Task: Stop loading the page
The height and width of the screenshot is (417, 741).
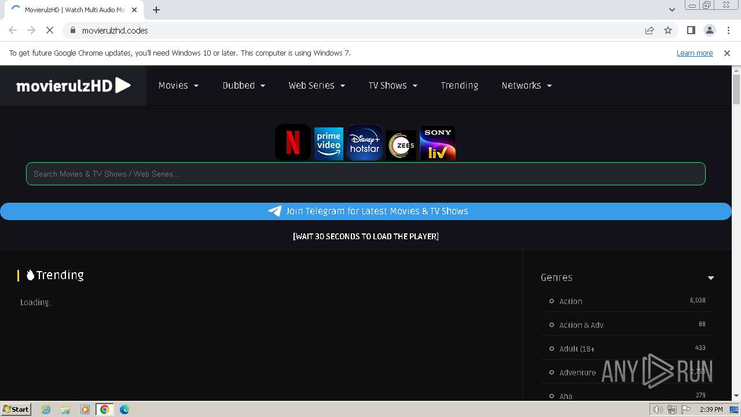Action: pyautogui.click(x=50, y=30)
